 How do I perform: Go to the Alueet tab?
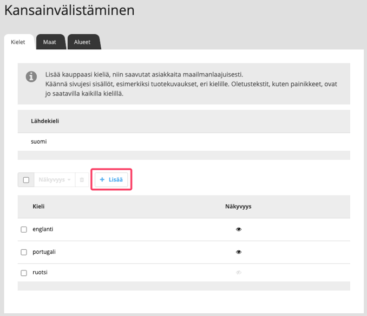click(x=83, y=42)
